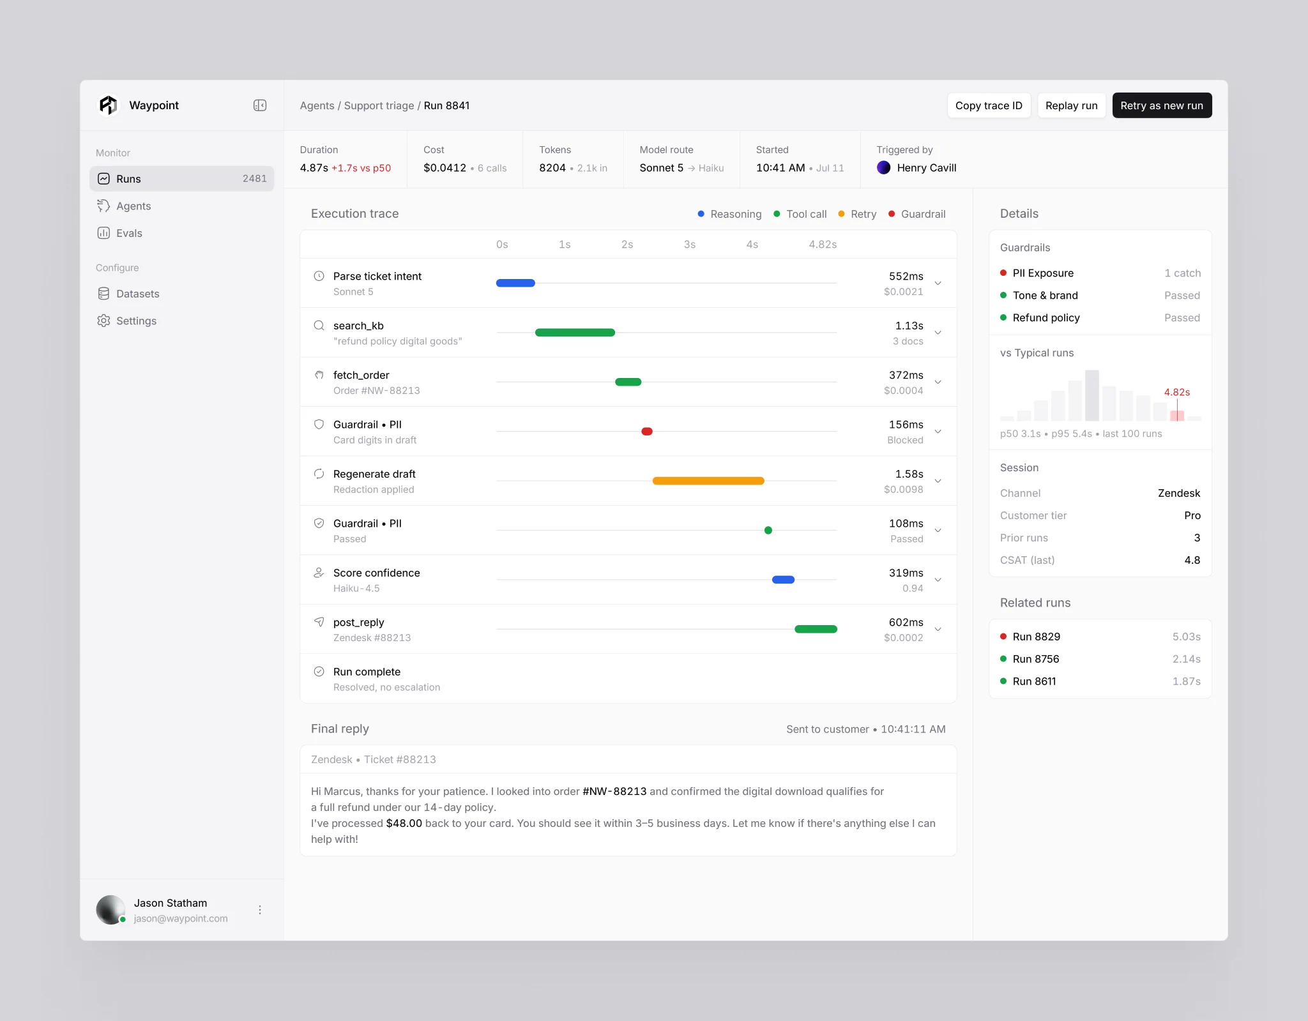Expand the search_kb step details
The image size is (1308, 1021).
coord(938,333)
